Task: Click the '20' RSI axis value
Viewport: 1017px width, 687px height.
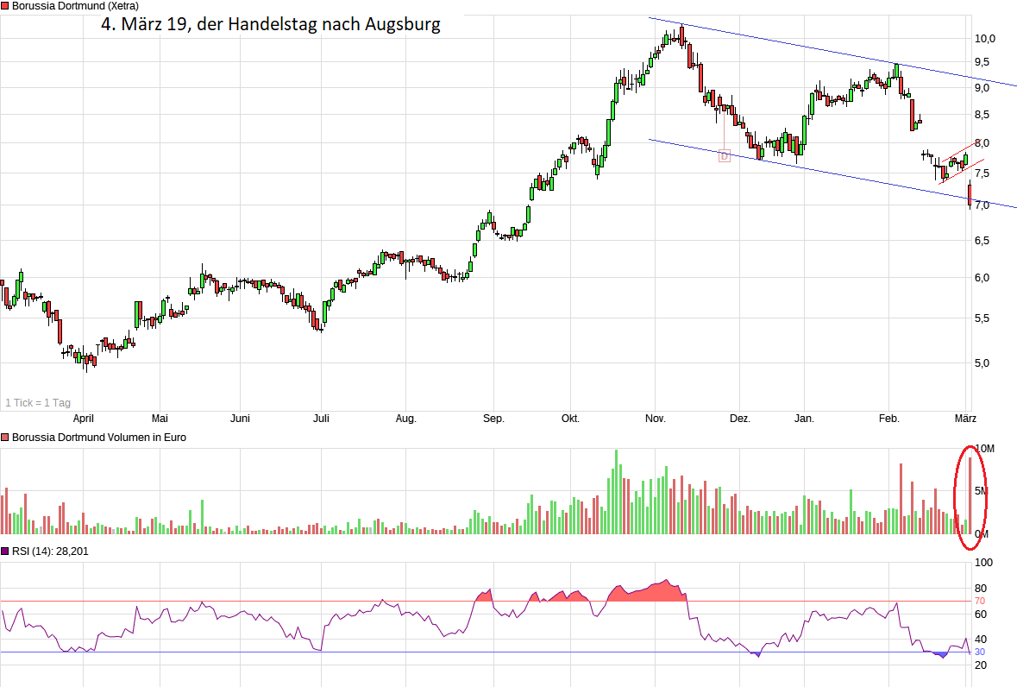Action: [x=981, y=665]
